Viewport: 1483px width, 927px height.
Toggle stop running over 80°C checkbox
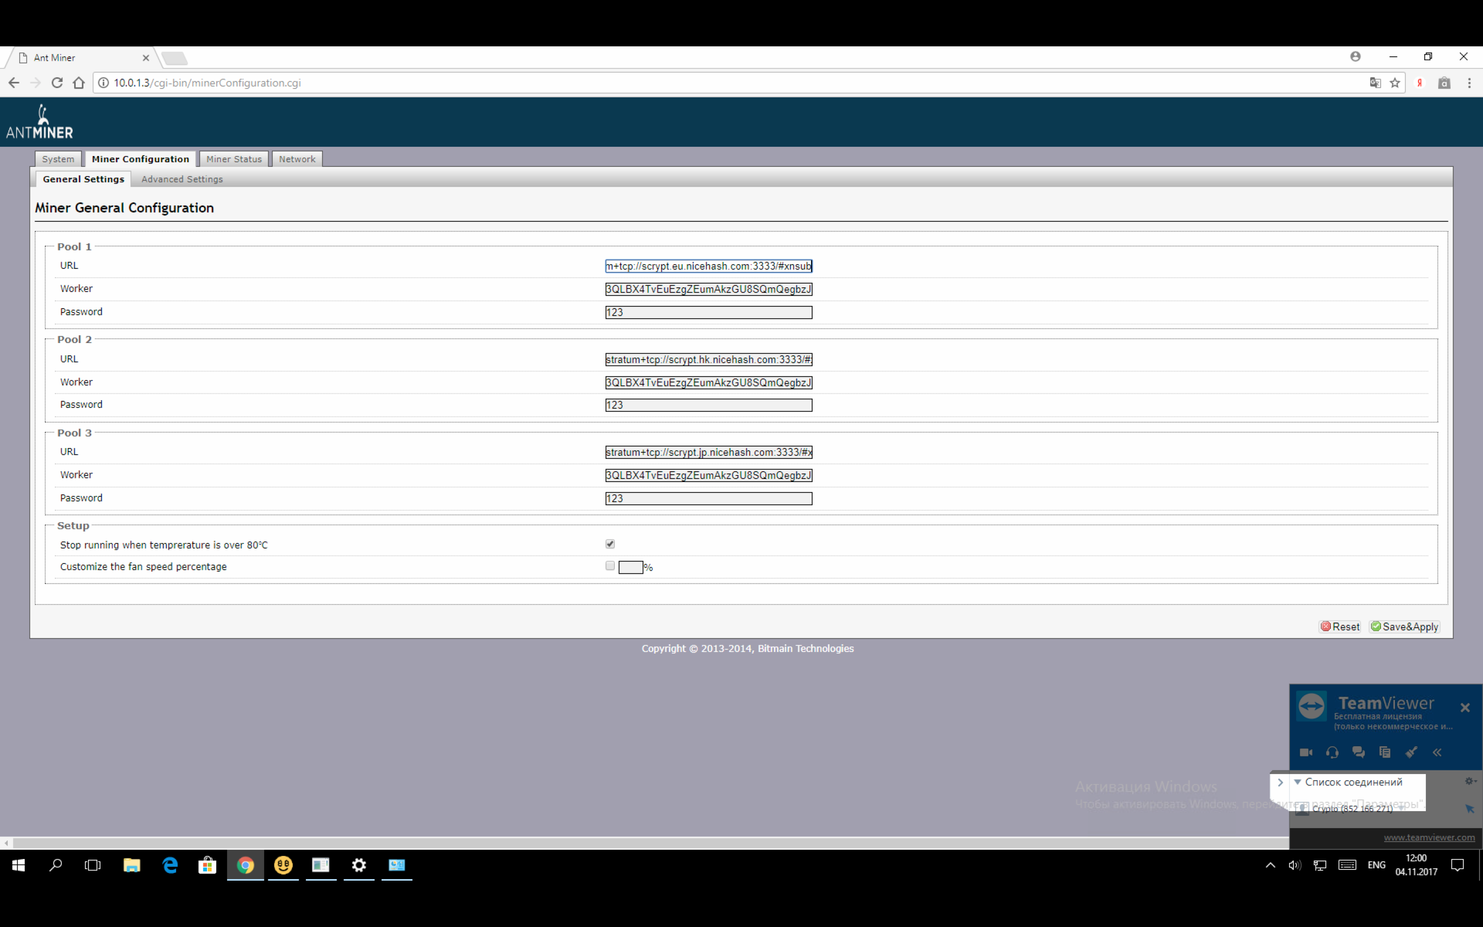(610, 544)
